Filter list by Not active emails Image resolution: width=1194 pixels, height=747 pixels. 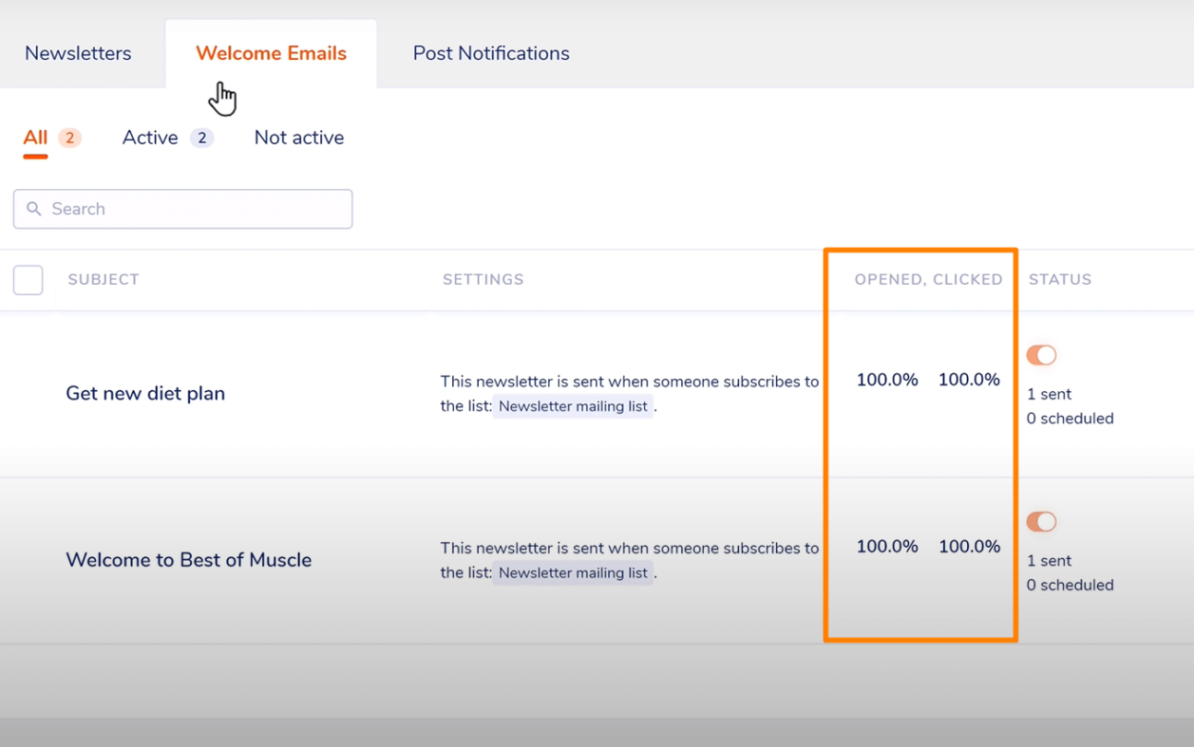point(298,138)
